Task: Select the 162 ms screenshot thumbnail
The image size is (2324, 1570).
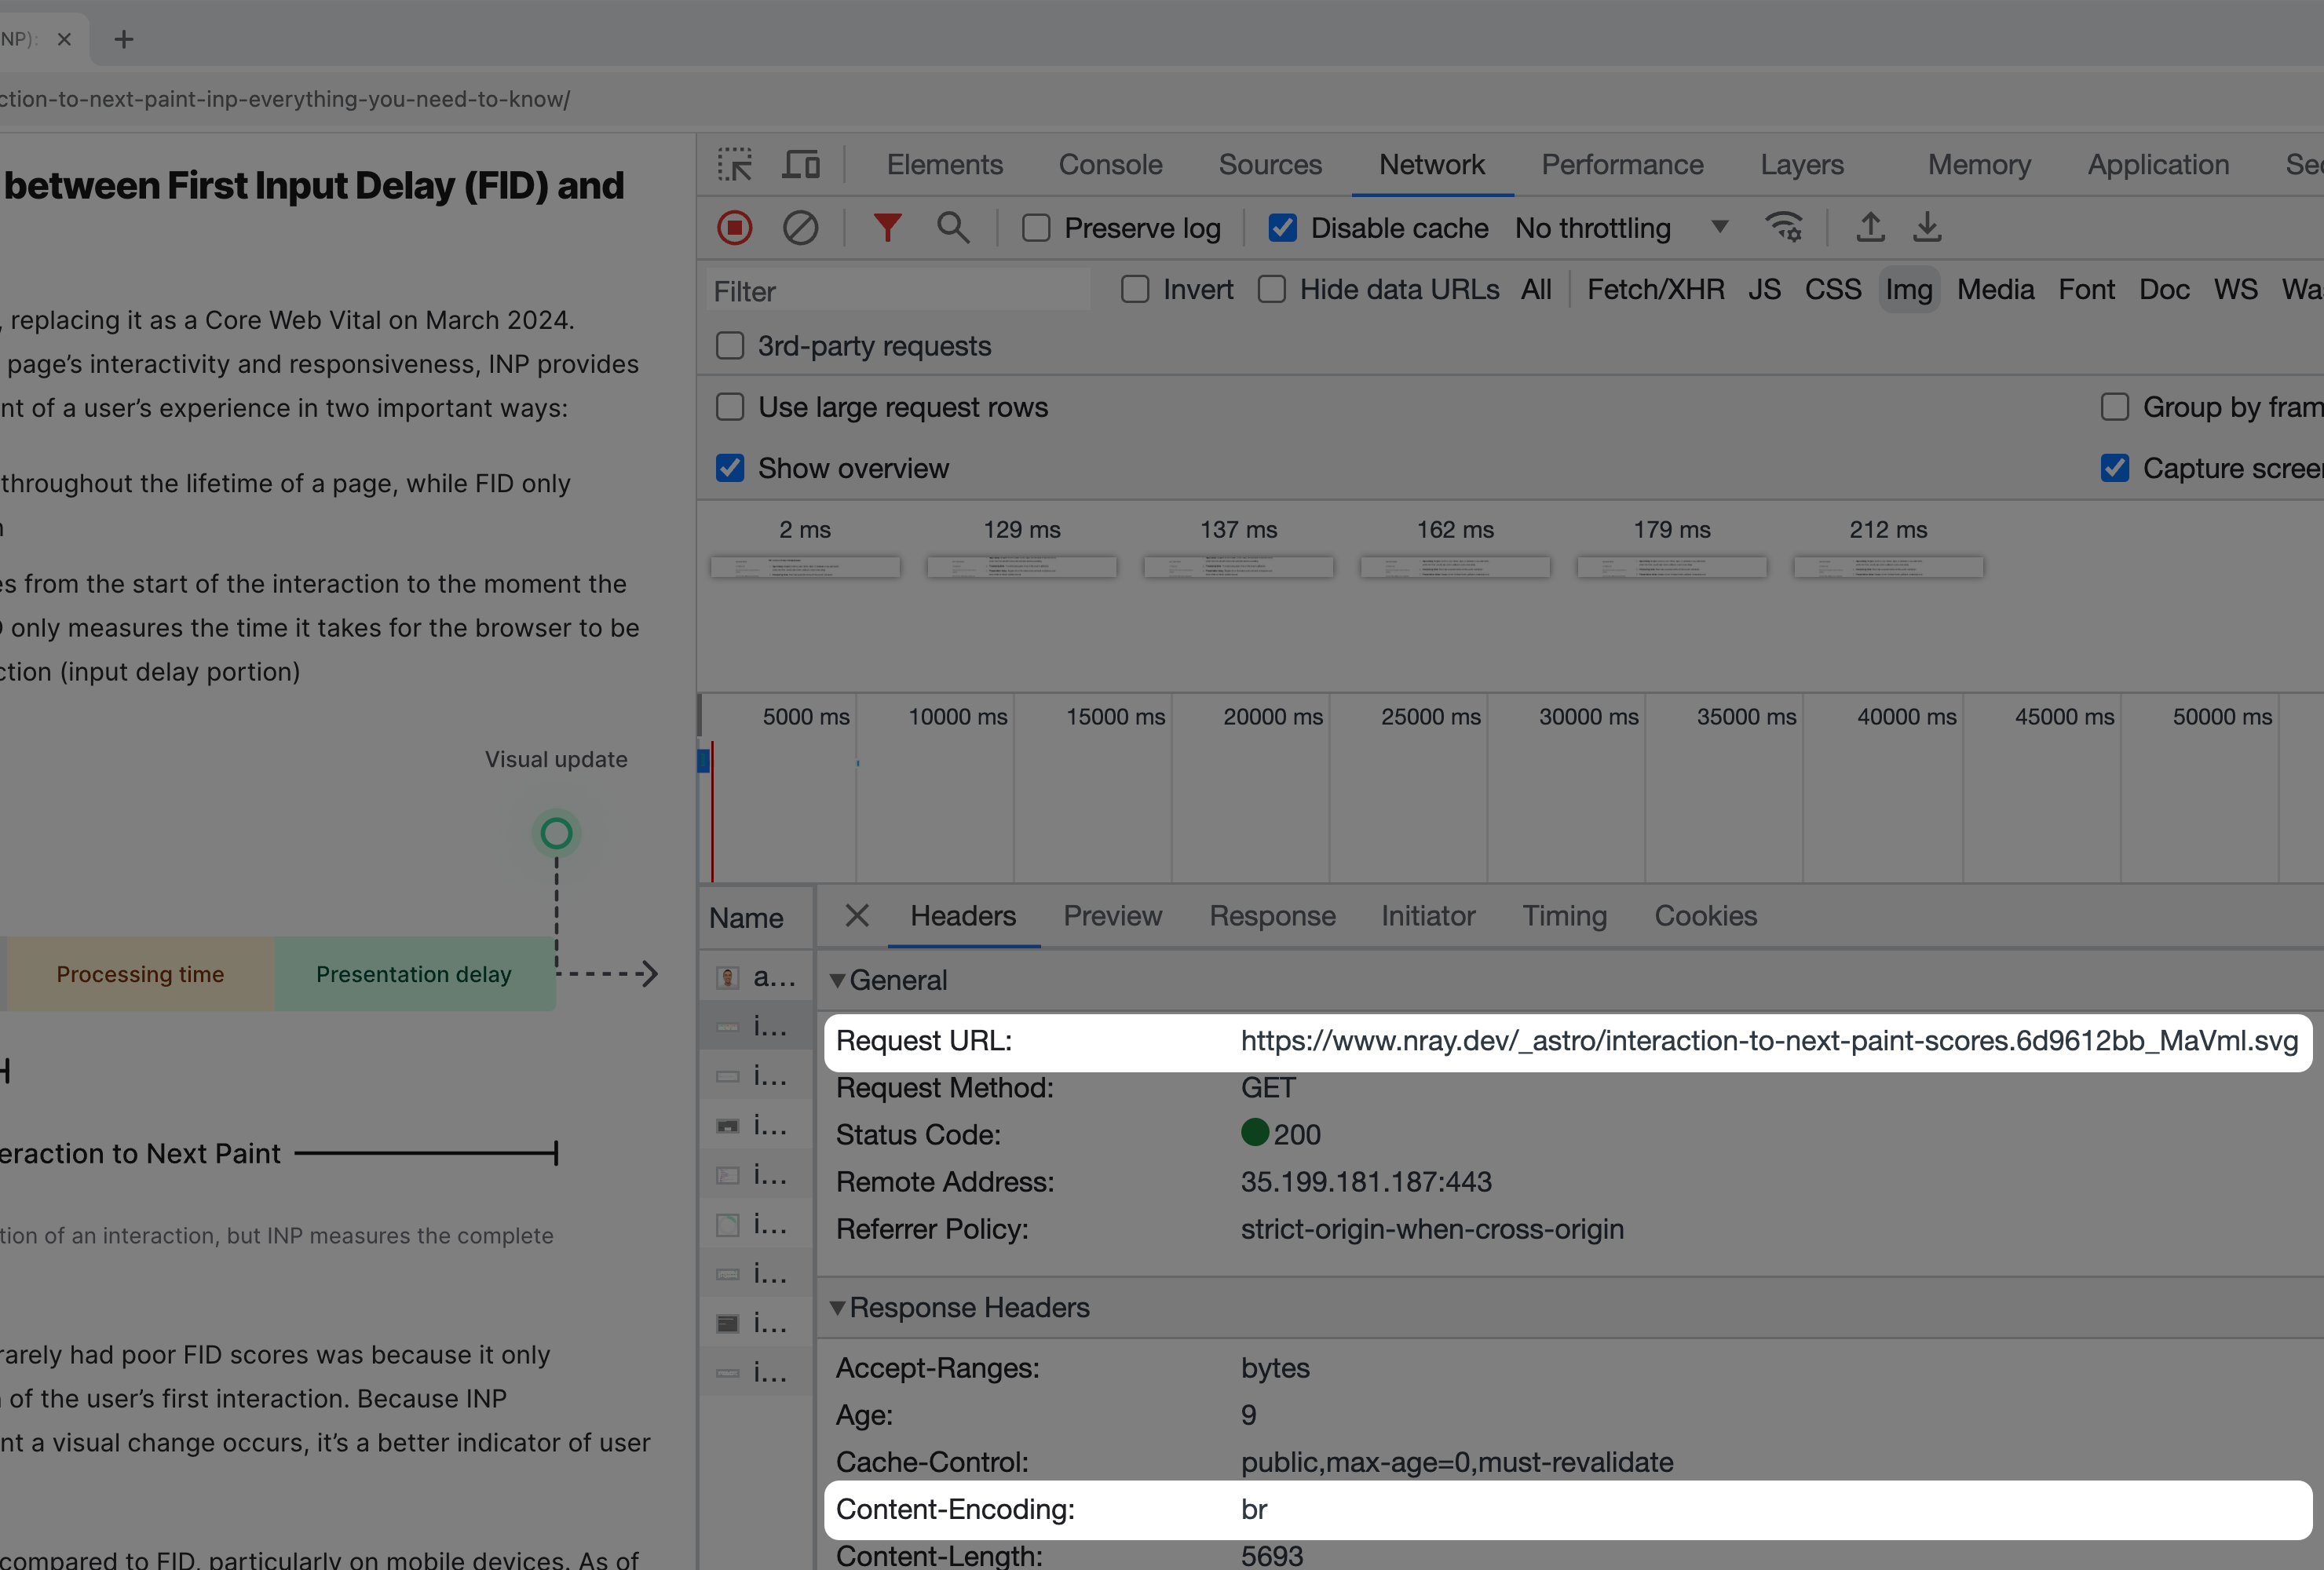Action: [x=1455, y=567]
